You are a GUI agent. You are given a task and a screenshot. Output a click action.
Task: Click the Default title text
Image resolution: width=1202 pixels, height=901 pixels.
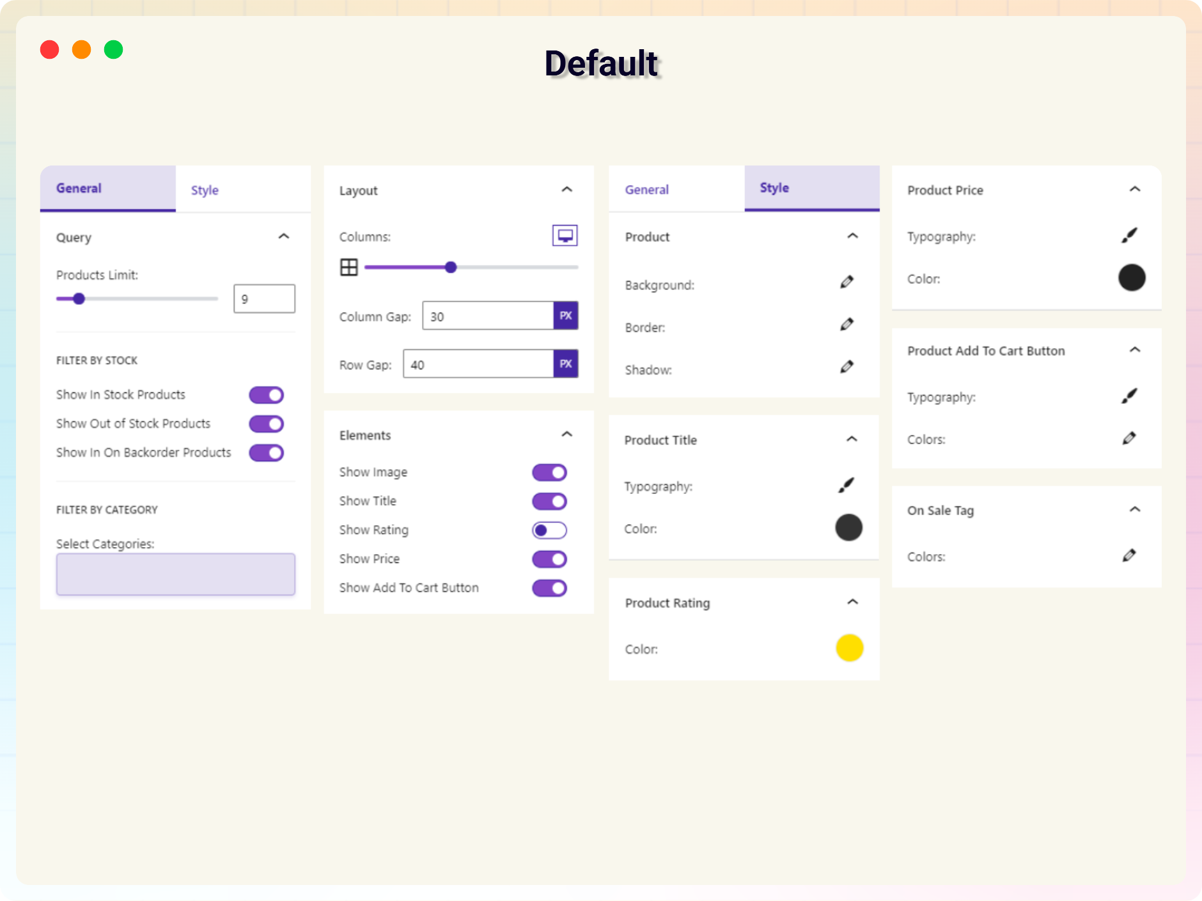click(x=601, y=63)
